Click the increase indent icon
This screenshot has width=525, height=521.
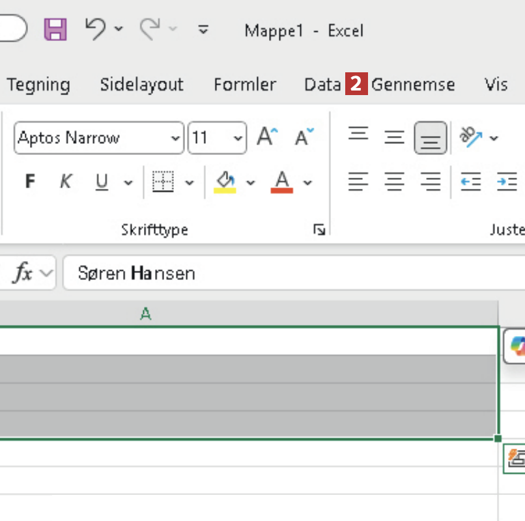(x=506, y=182)
